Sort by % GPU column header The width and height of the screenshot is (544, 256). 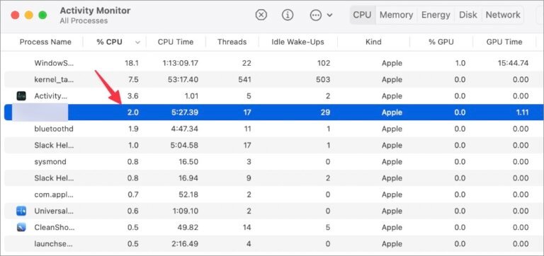[441, 42]
